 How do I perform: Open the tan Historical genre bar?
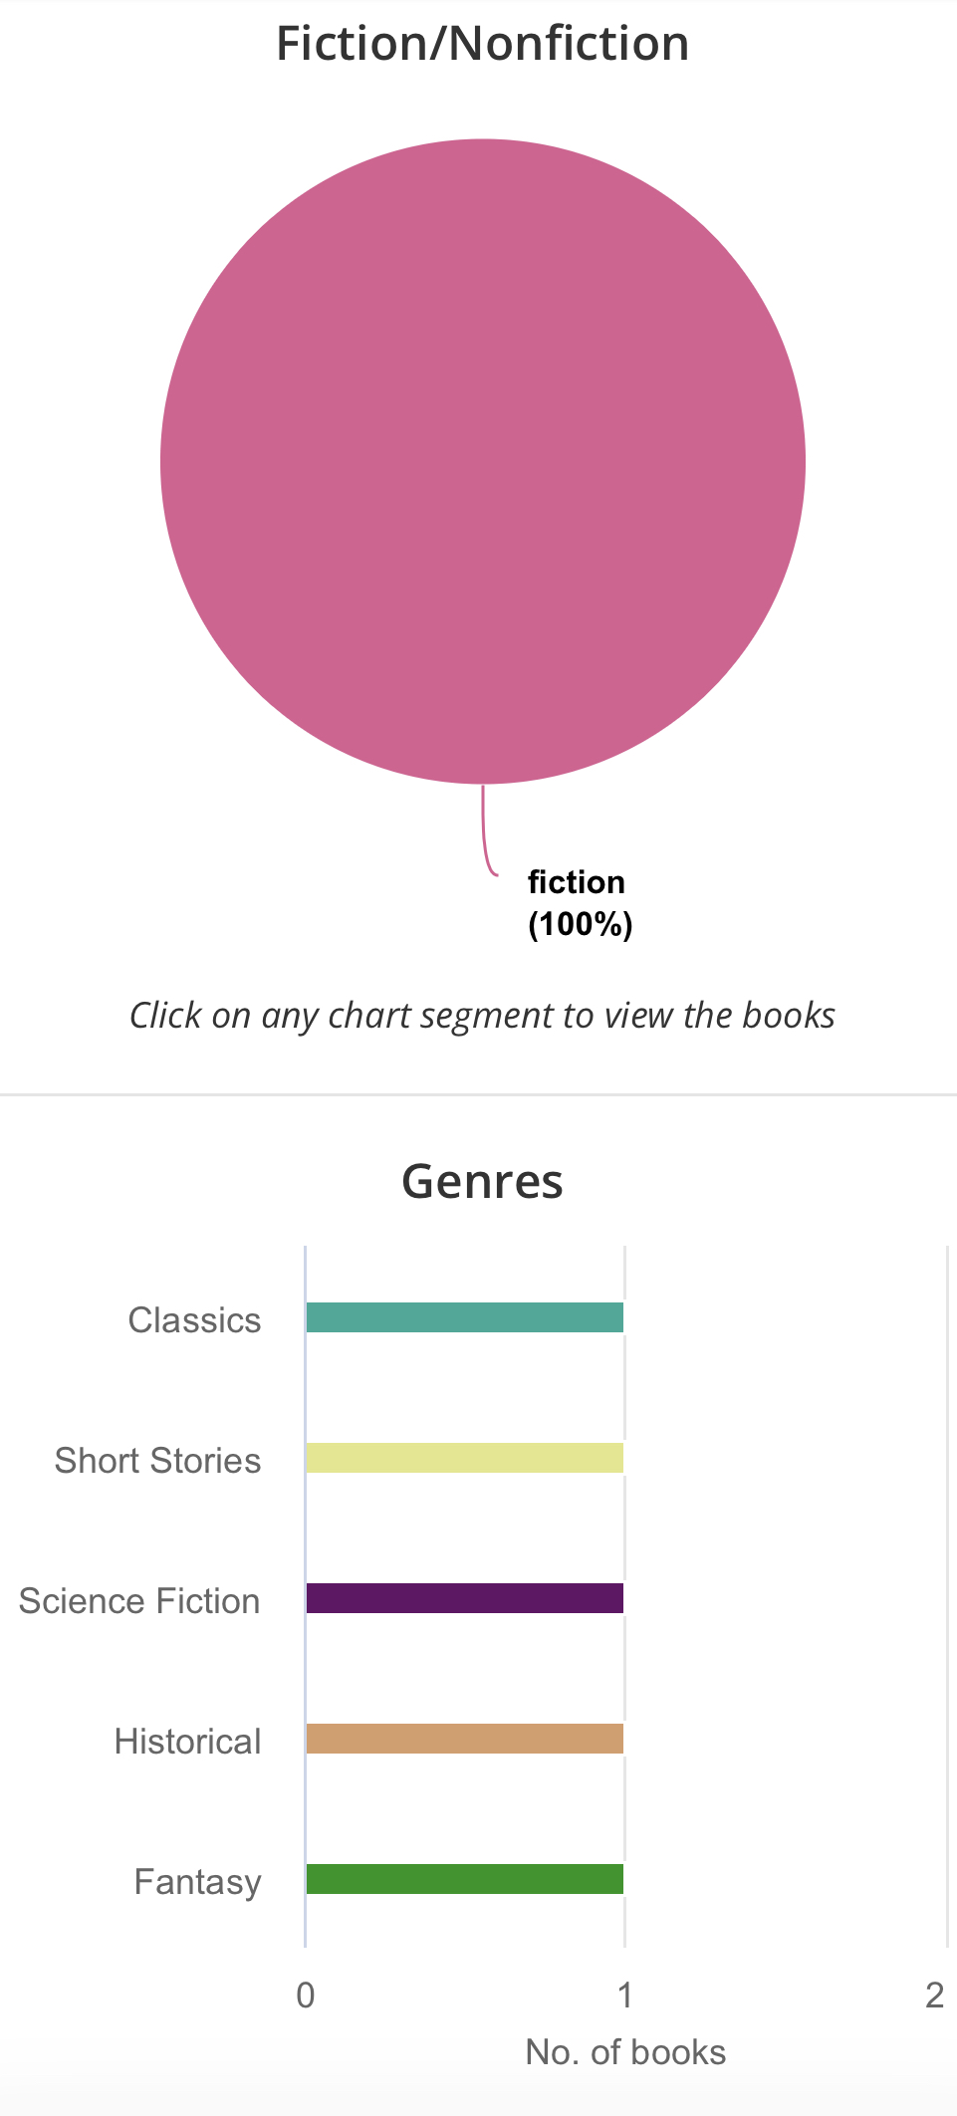[x=464, y=1739]
